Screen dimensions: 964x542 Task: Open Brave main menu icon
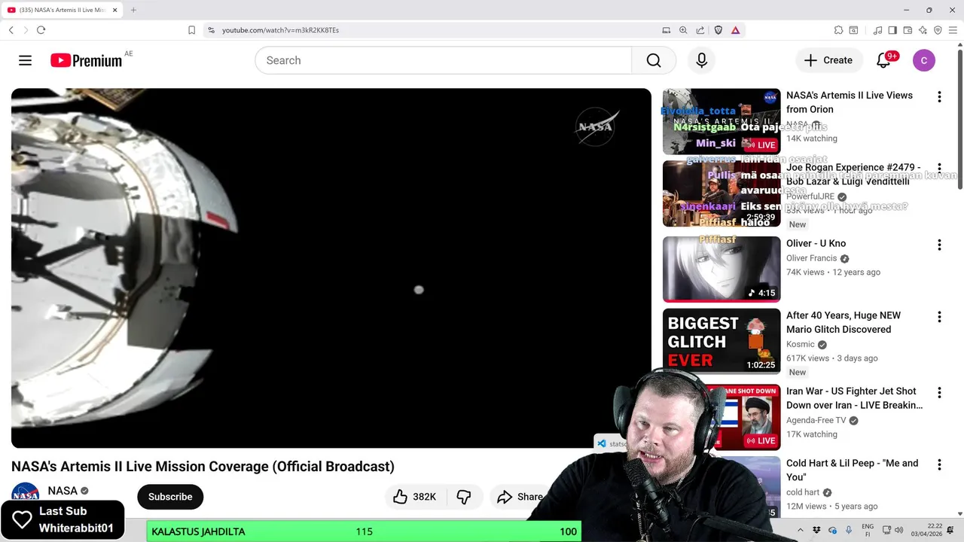coord(953,30)
